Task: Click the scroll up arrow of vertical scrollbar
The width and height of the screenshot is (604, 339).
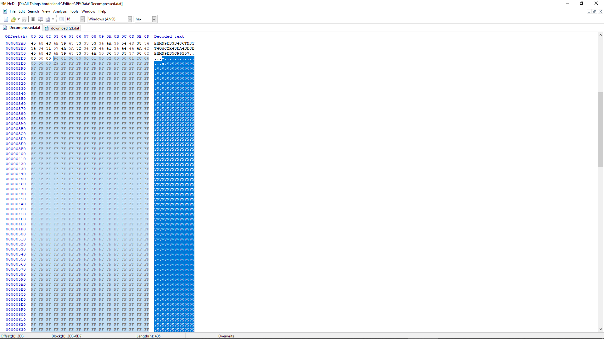Action: [x=601, y=35]
